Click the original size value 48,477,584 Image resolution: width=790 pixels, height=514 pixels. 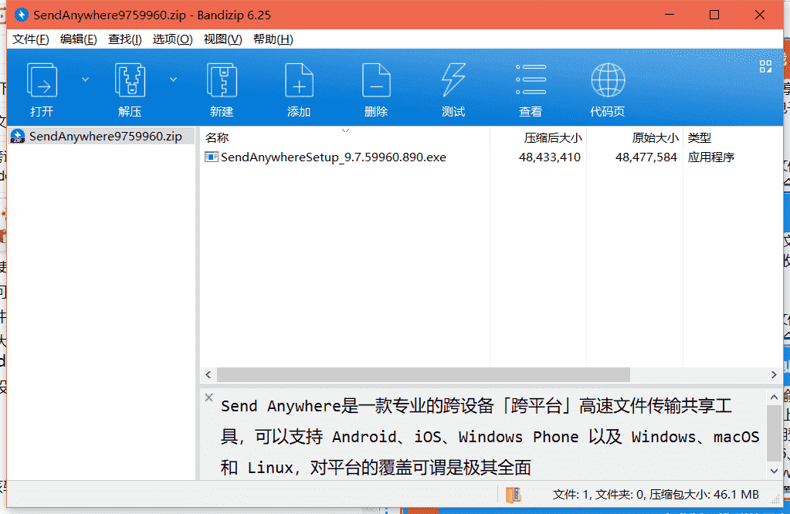pyautogui.click(x=646, y=157)
